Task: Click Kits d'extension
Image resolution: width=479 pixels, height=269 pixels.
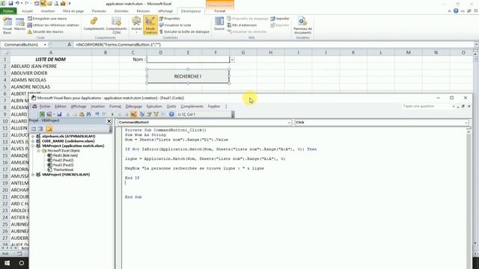Action: tap(242, 25)
